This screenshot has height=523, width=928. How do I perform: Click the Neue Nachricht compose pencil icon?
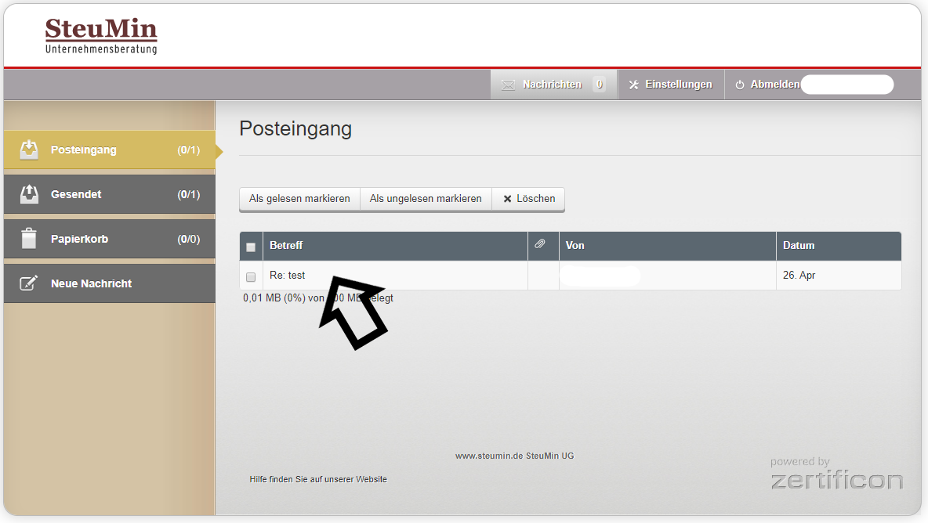(30, 283)
